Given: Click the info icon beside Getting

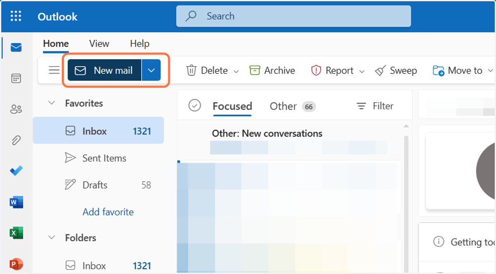Looking at the screenshot, I should pos(438,241).
